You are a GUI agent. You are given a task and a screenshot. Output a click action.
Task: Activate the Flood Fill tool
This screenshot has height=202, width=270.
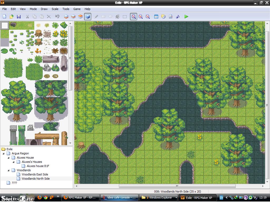coord(117,17)
